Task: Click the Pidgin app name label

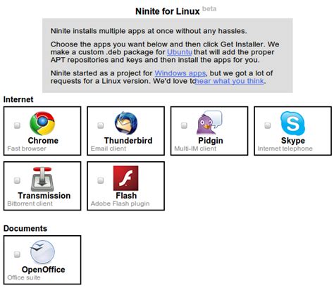Action: [211, 141]
